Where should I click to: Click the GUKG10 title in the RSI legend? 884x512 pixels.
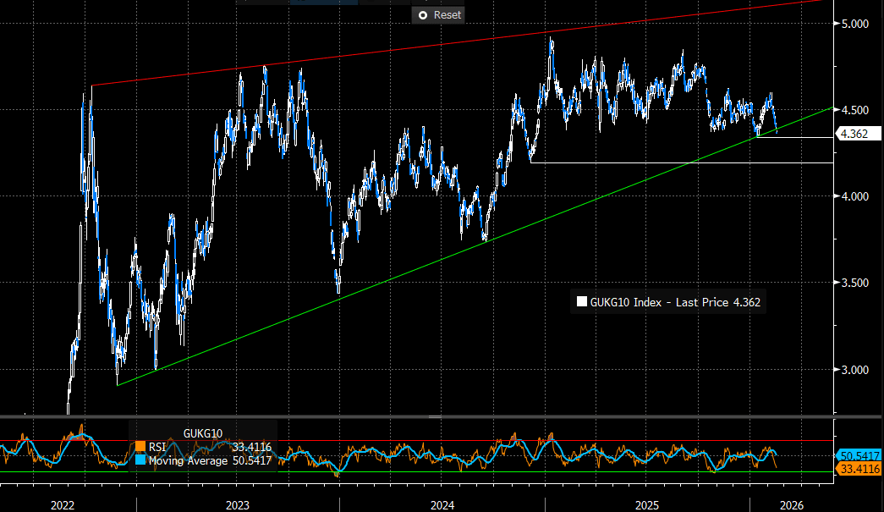(203, 433)
